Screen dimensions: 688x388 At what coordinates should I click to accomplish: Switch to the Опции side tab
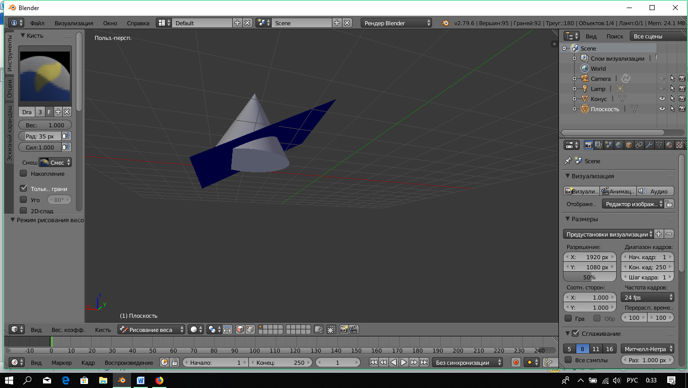[9, 88]
